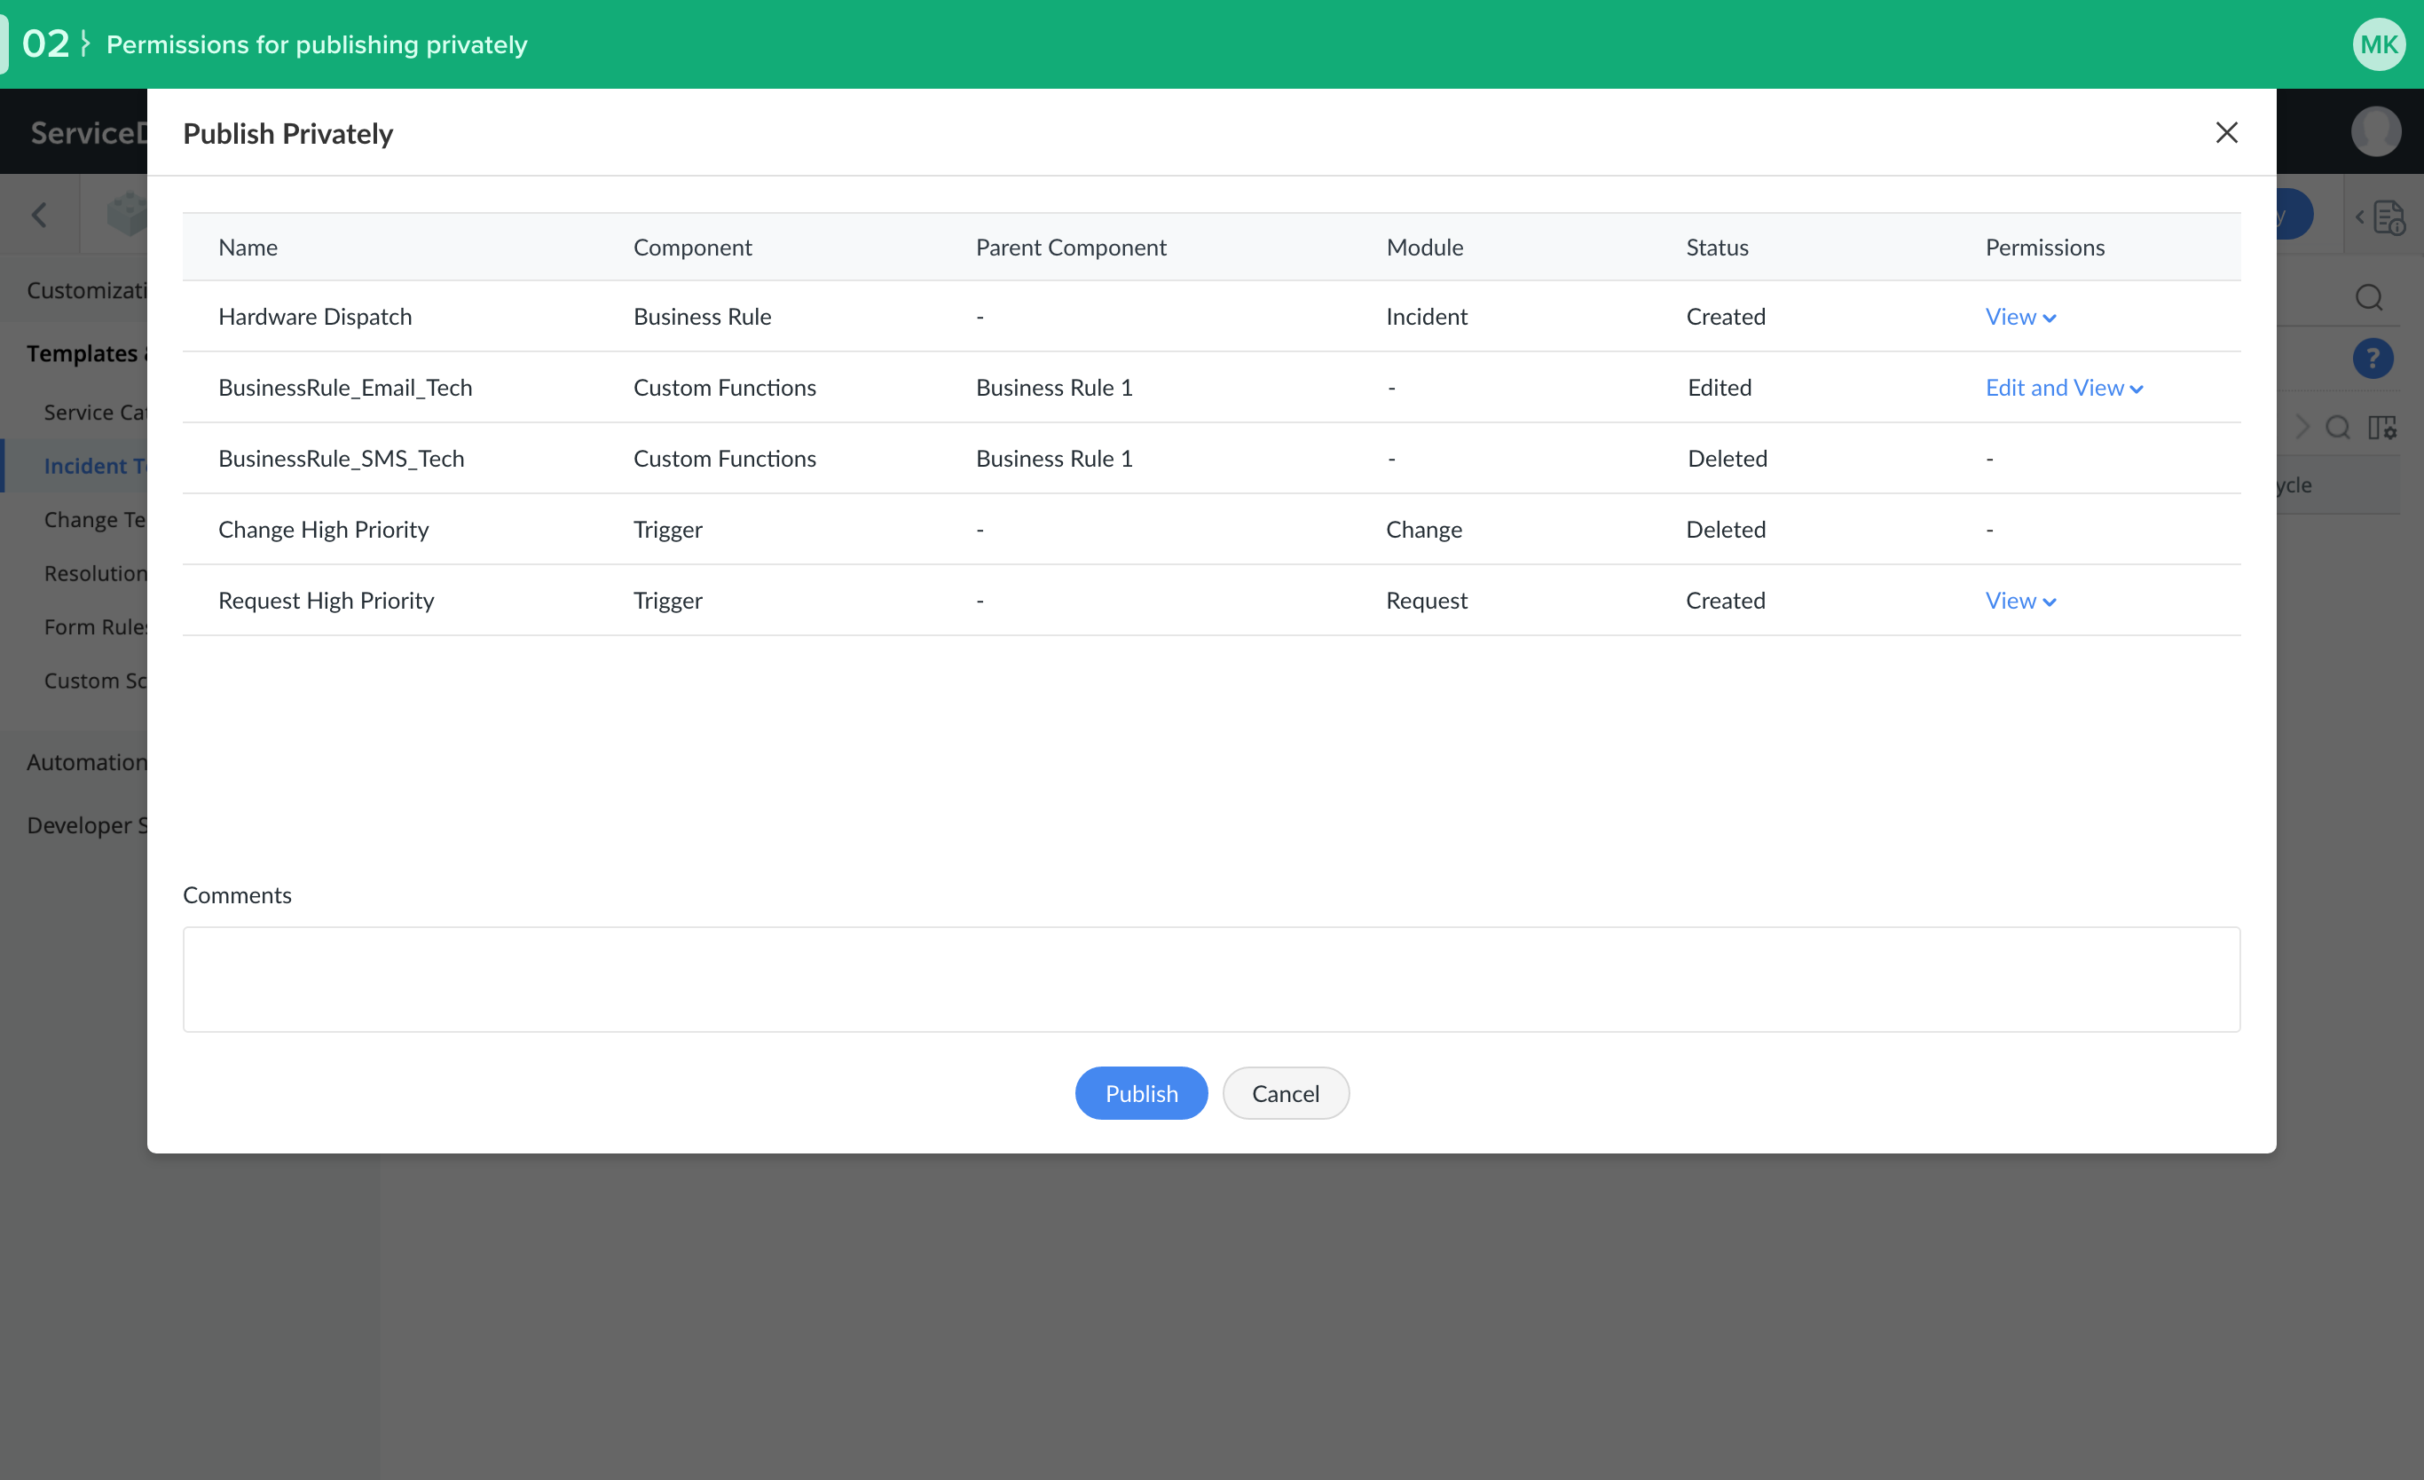This screenshot has height=1480, width=2424.
Task: Click the notes panel icon at top right
Action: 2389,216
